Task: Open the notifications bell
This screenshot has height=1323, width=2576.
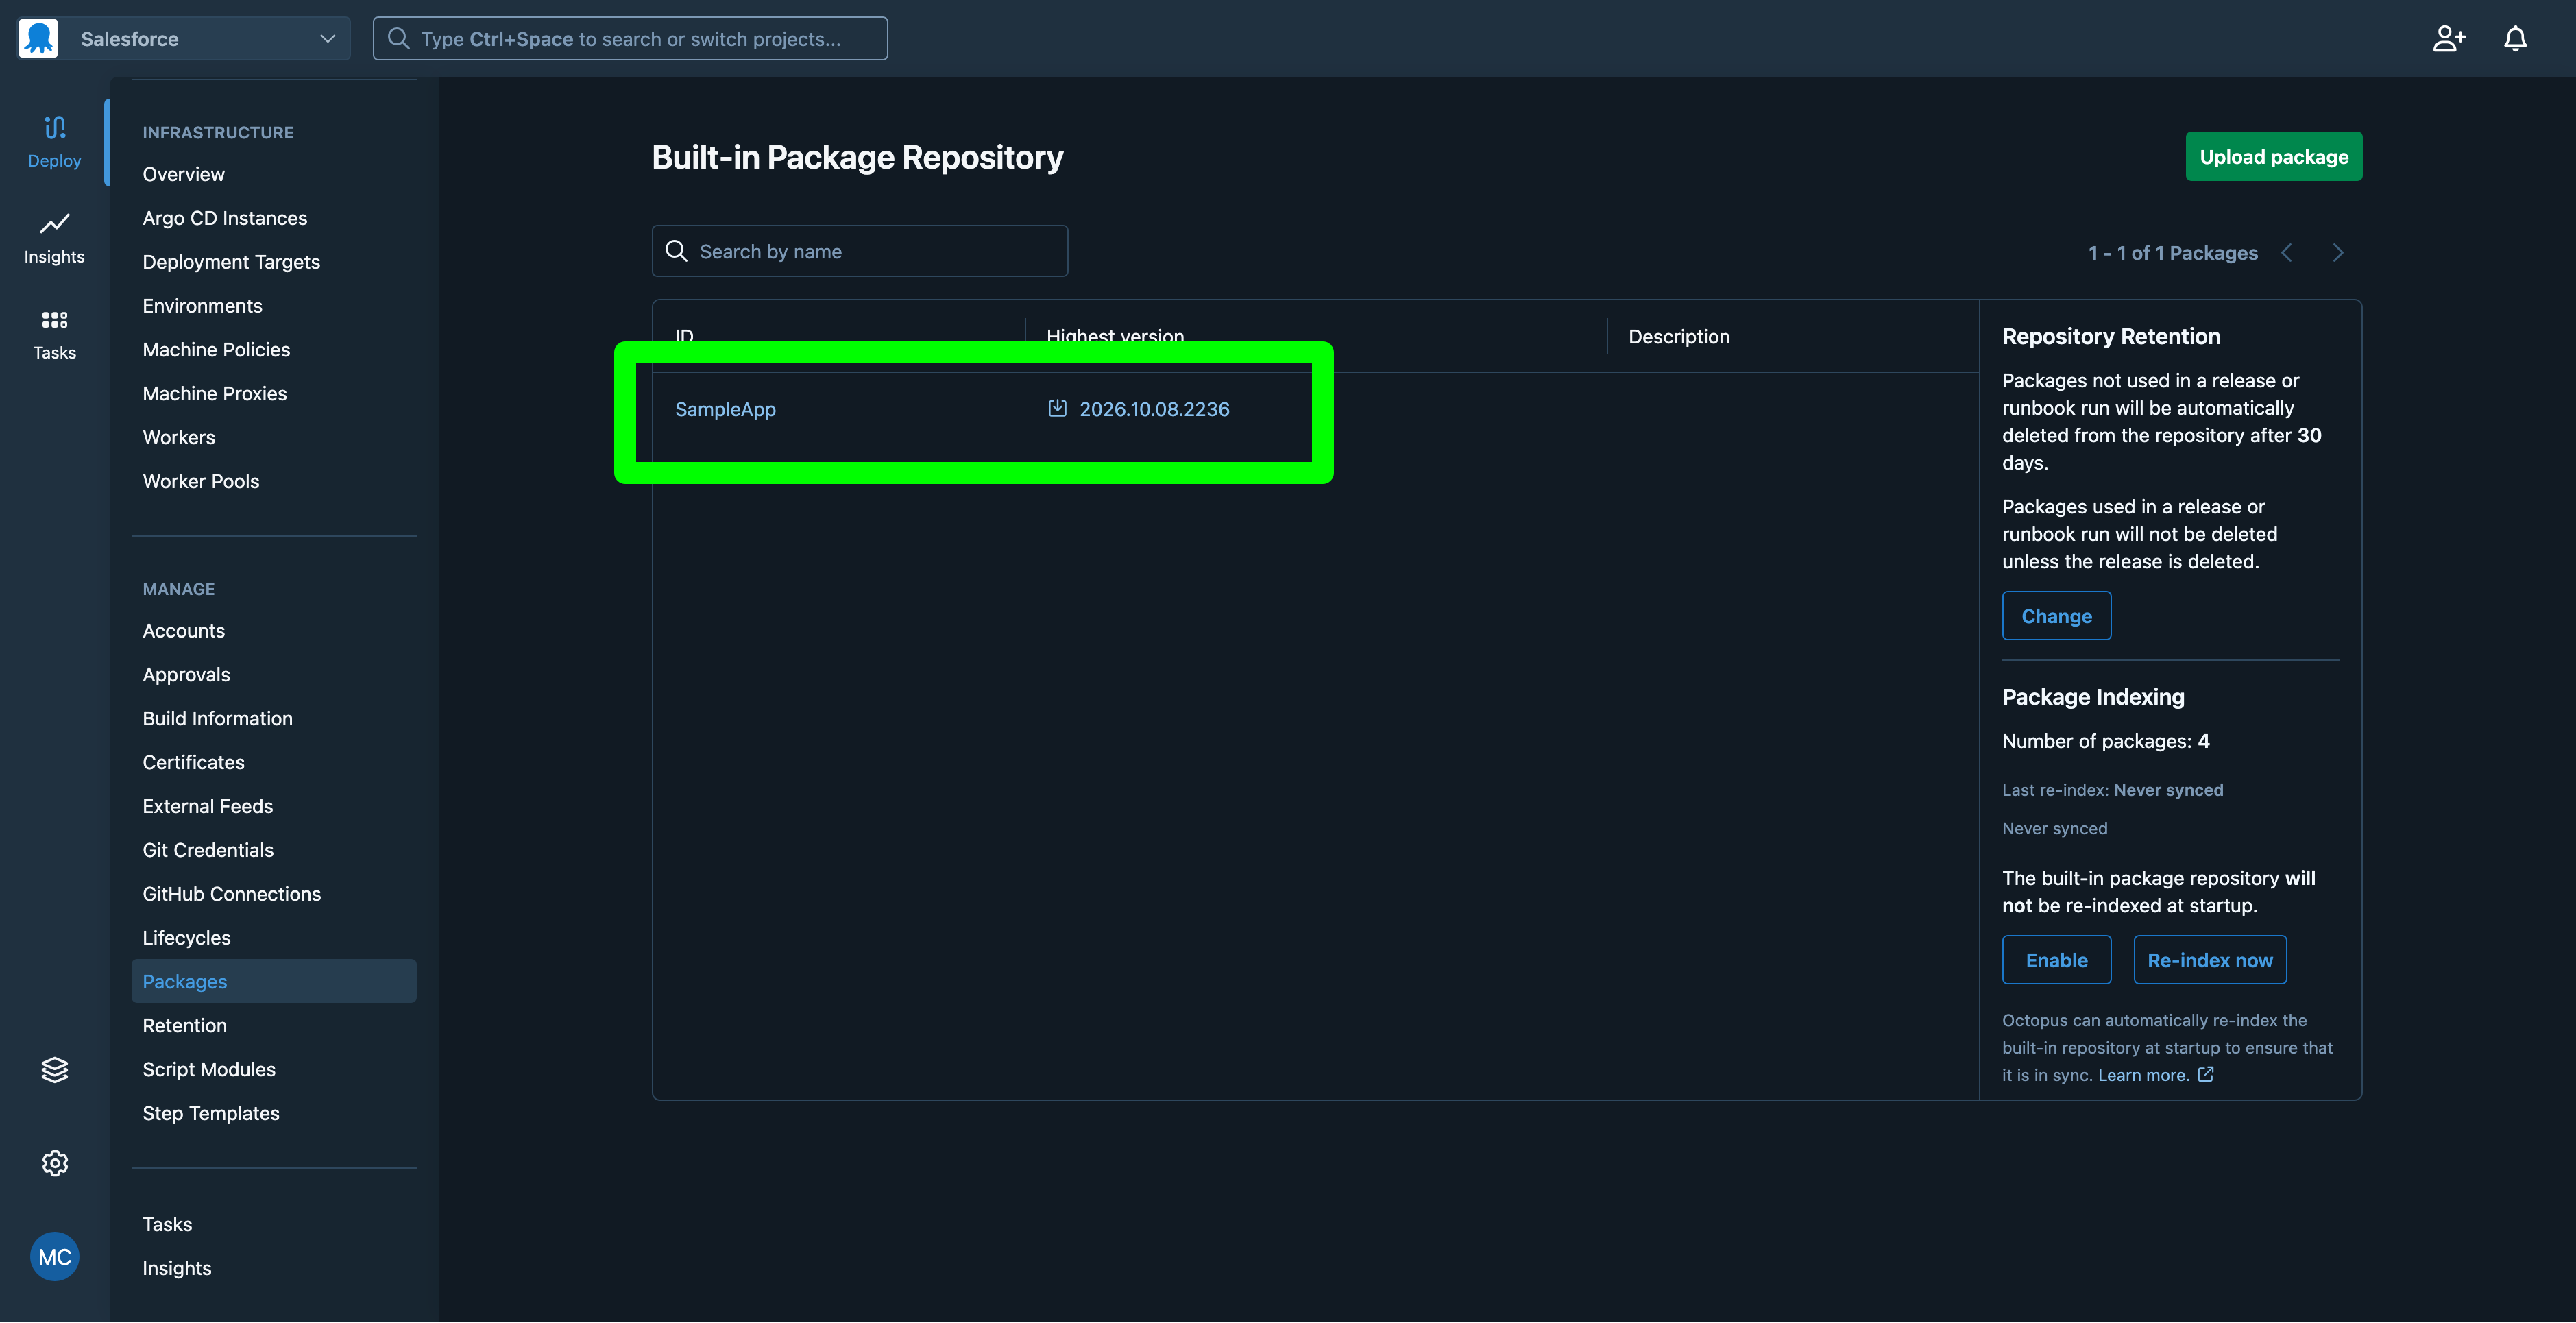Action: [x=2515, y=38]
